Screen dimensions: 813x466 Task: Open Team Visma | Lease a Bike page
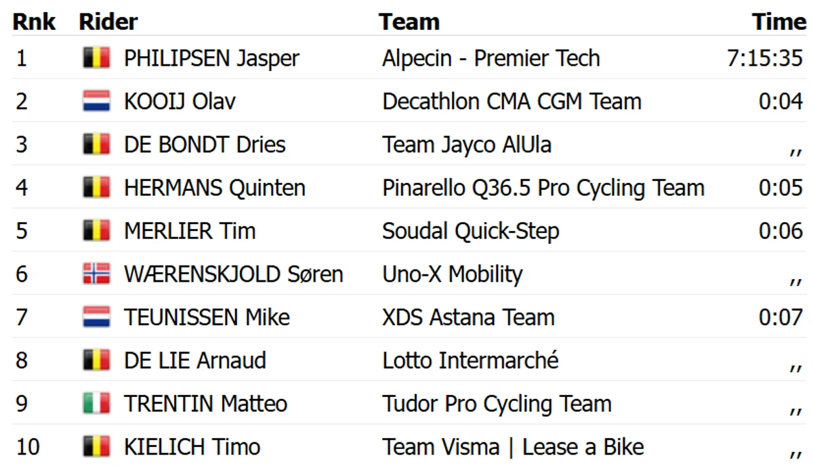513,447
